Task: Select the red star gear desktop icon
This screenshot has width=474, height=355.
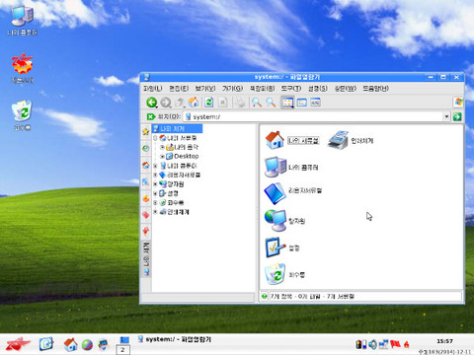Action: pos(22,64)
